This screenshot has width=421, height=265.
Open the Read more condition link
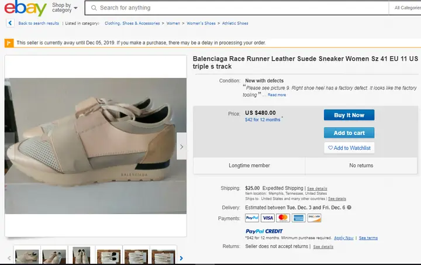[x=277, y=95]
